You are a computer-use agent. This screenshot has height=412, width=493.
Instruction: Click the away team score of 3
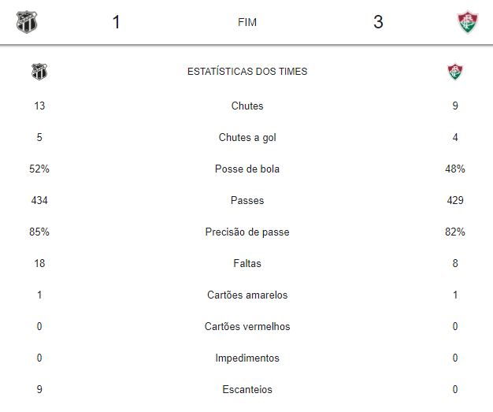coord(378,22)
